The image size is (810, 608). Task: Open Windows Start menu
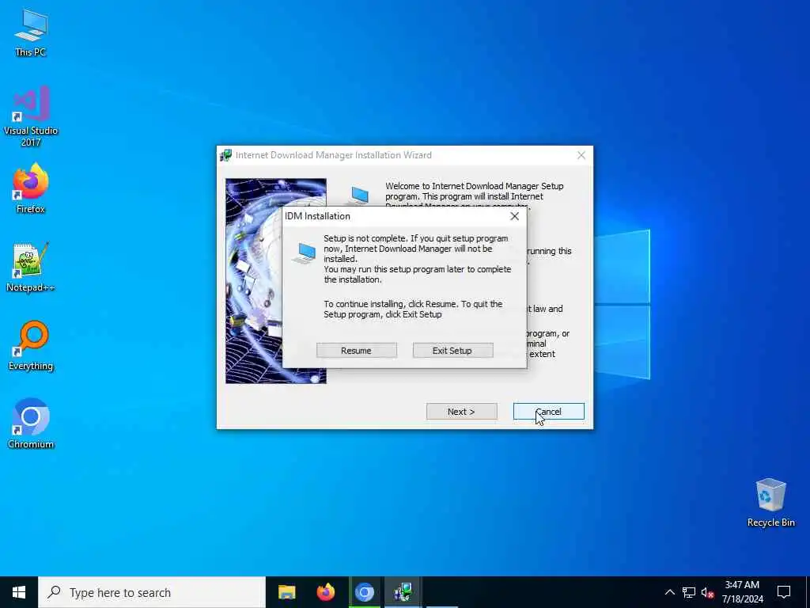[x=19, y=592]
